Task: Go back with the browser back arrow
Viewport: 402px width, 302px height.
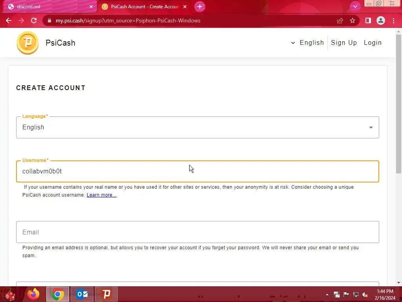Action: tap(9, 20)
